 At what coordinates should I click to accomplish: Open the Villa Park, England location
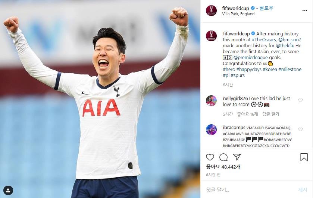pyautogui.click(x=238, y=14)
